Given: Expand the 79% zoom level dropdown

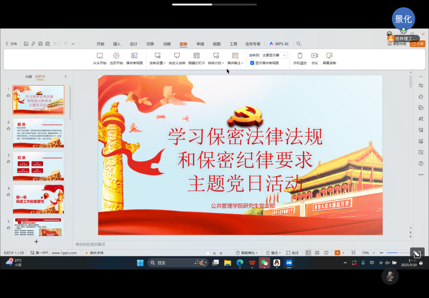Looking at the screenshot, I should coord(374,253).
